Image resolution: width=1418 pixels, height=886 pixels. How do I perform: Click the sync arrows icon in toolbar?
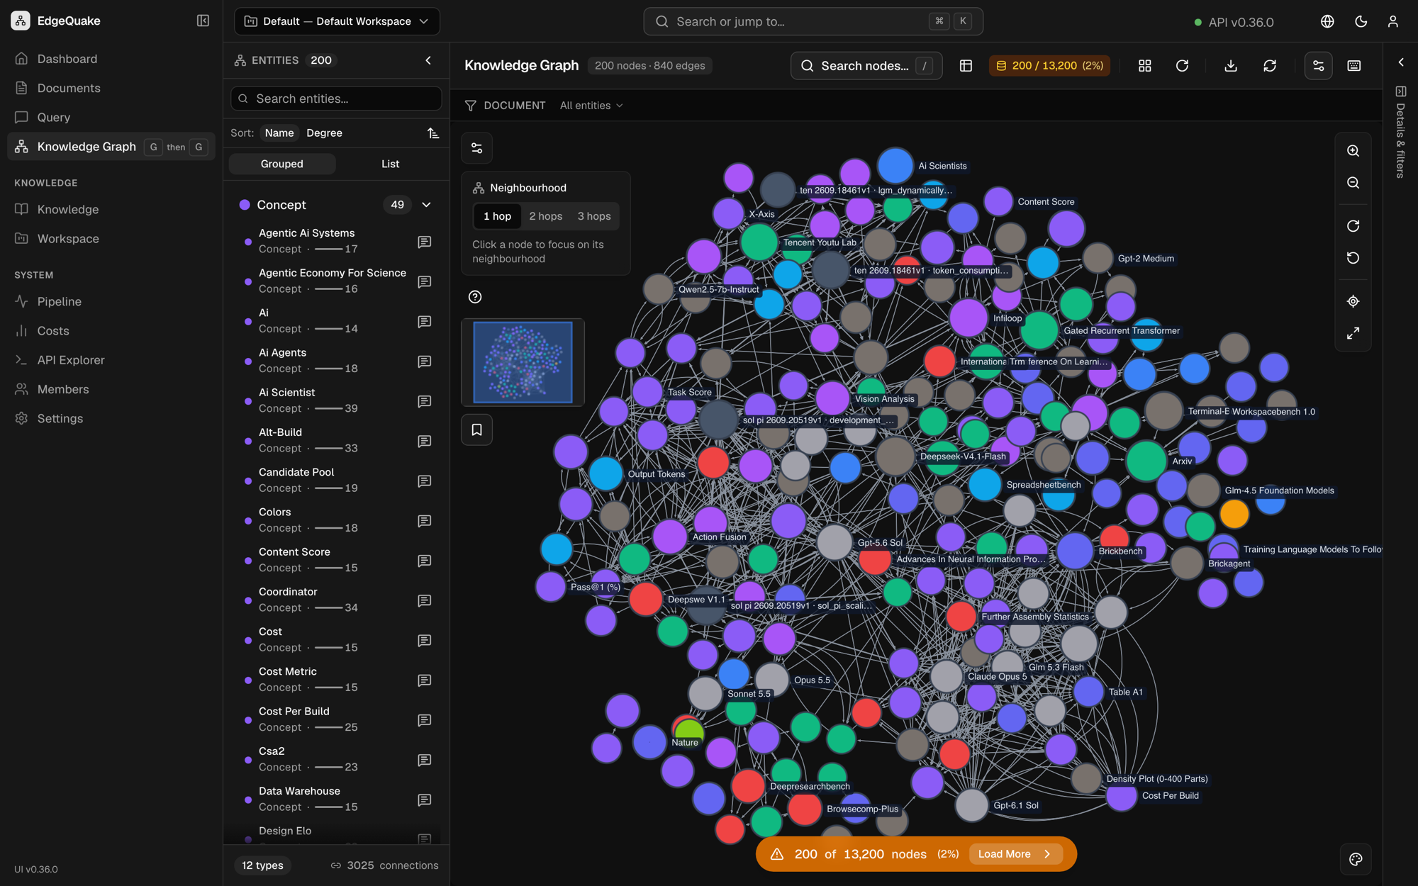click(1269, 65)
